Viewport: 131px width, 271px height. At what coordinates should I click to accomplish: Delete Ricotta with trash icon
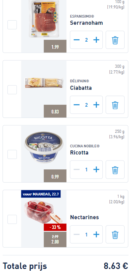(x=115, y=170)
